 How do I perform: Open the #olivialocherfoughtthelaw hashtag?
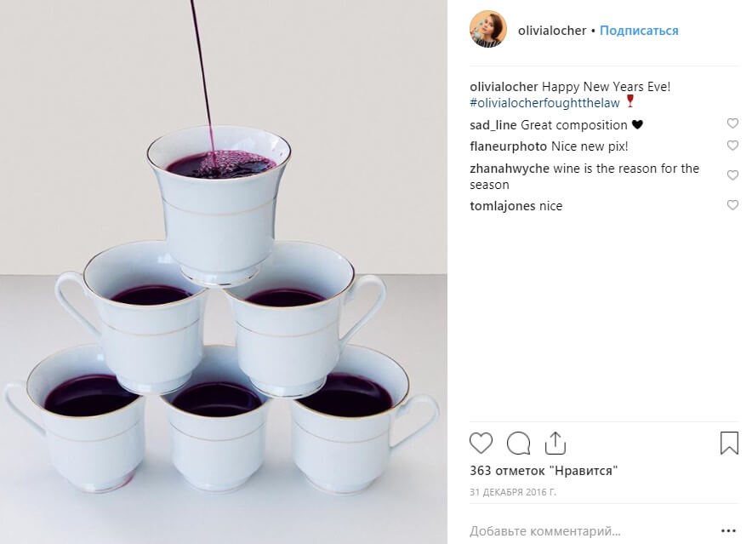tap(544, 103)
